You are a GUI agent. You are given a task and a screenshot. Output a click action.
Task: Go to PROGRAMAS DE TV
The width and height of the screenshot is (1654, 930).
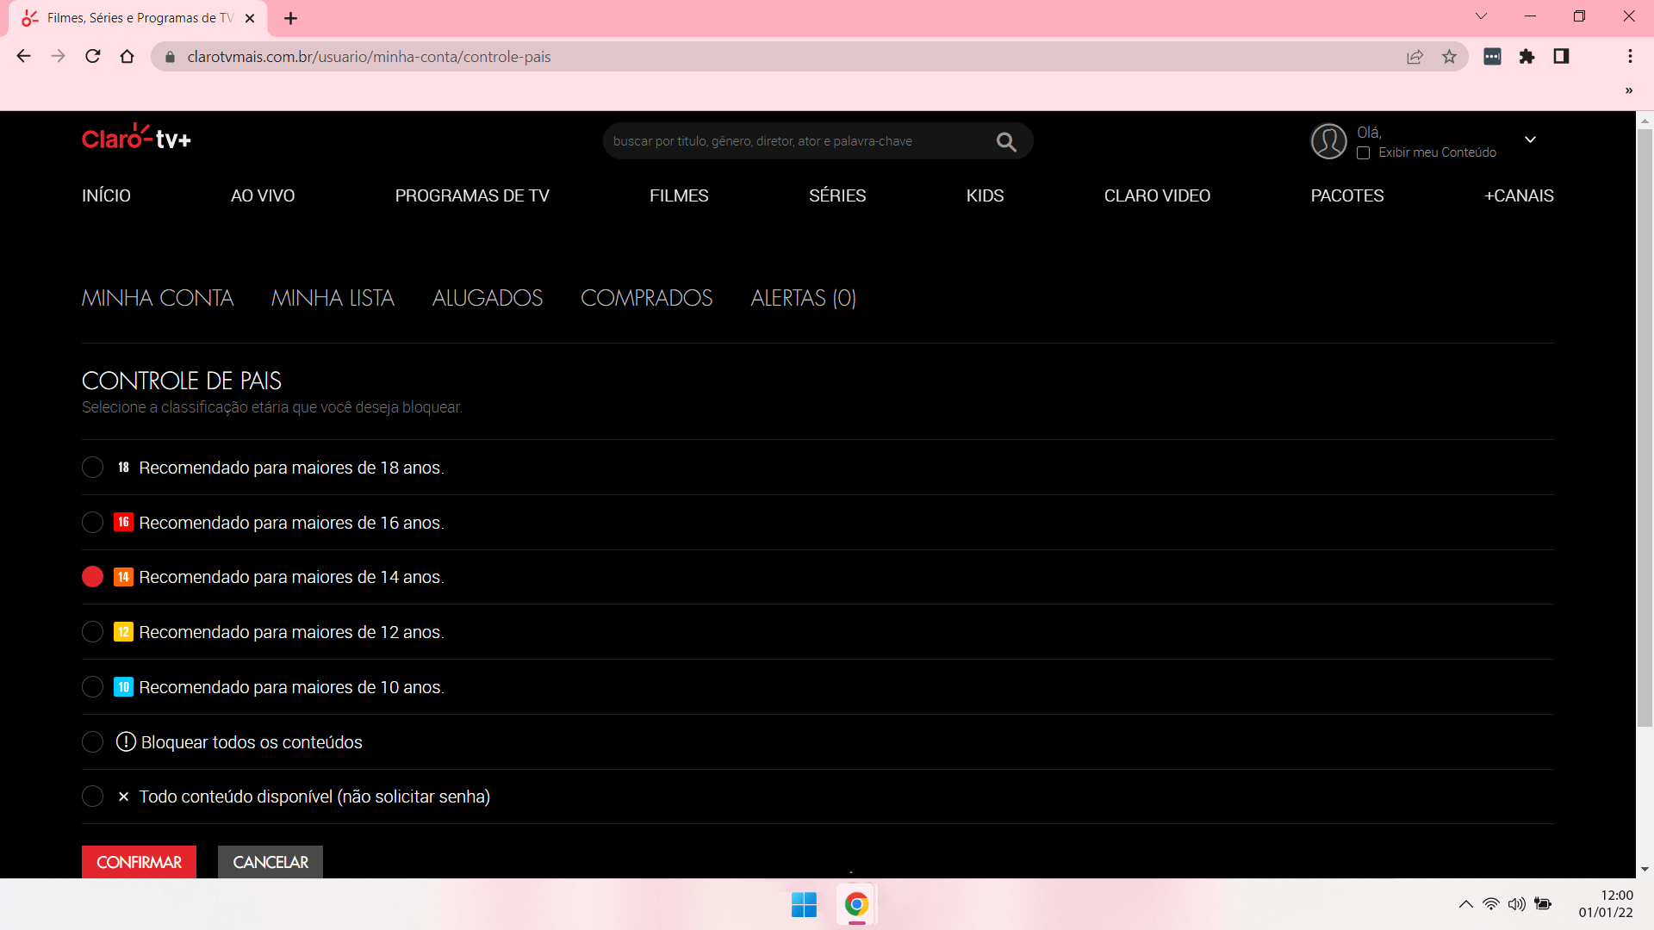click(x=472, y=195)
